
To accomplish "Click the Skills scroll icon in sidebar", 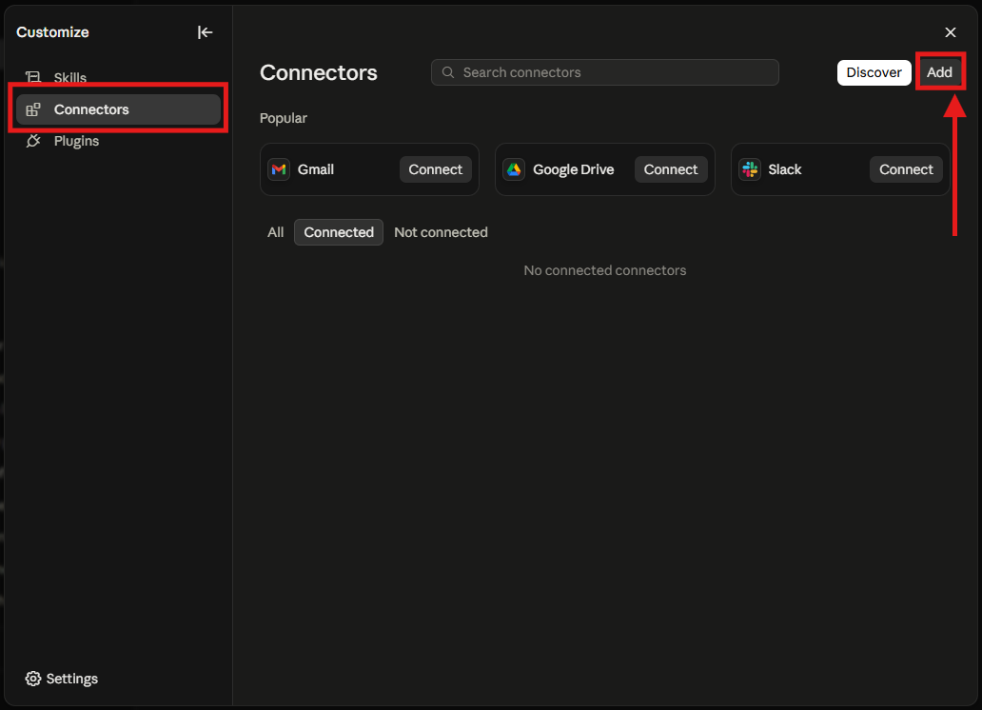I will 33,77.
